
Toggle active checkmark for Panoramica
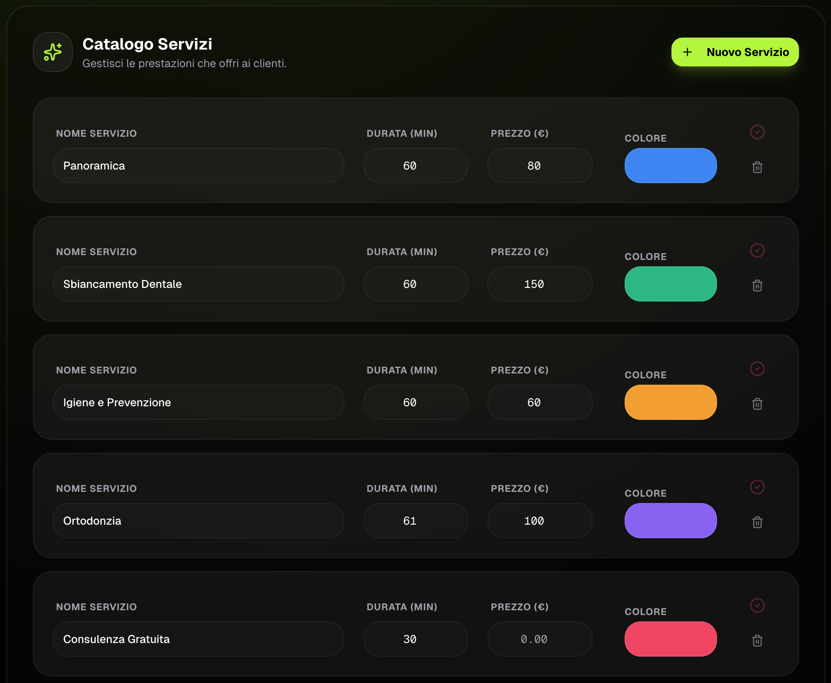[757, 132]
